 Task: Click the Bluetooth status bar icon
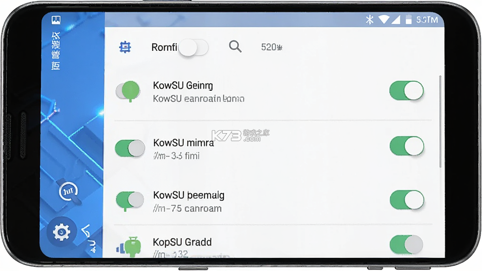[370, 20]
